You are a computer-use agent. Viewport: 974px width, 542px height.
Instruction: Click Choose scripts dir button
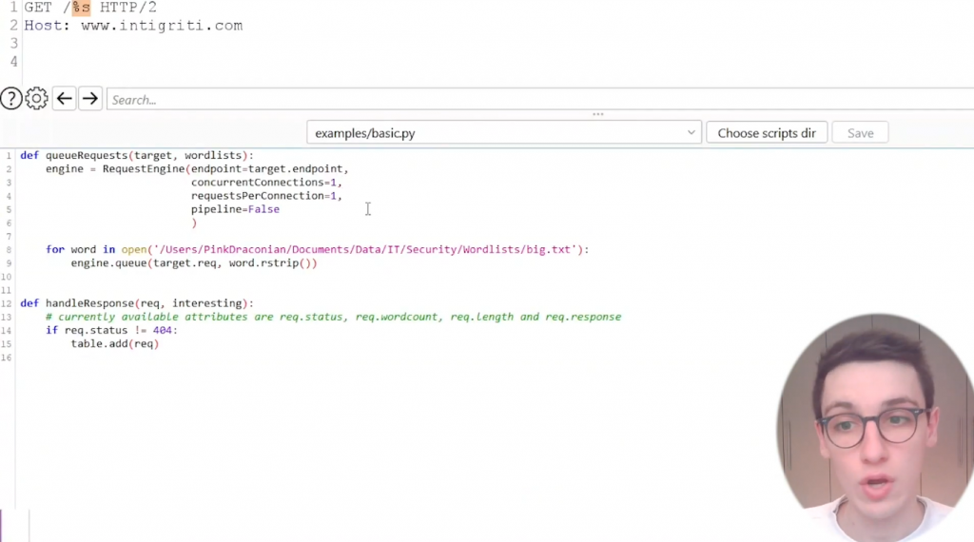point(767,133)
